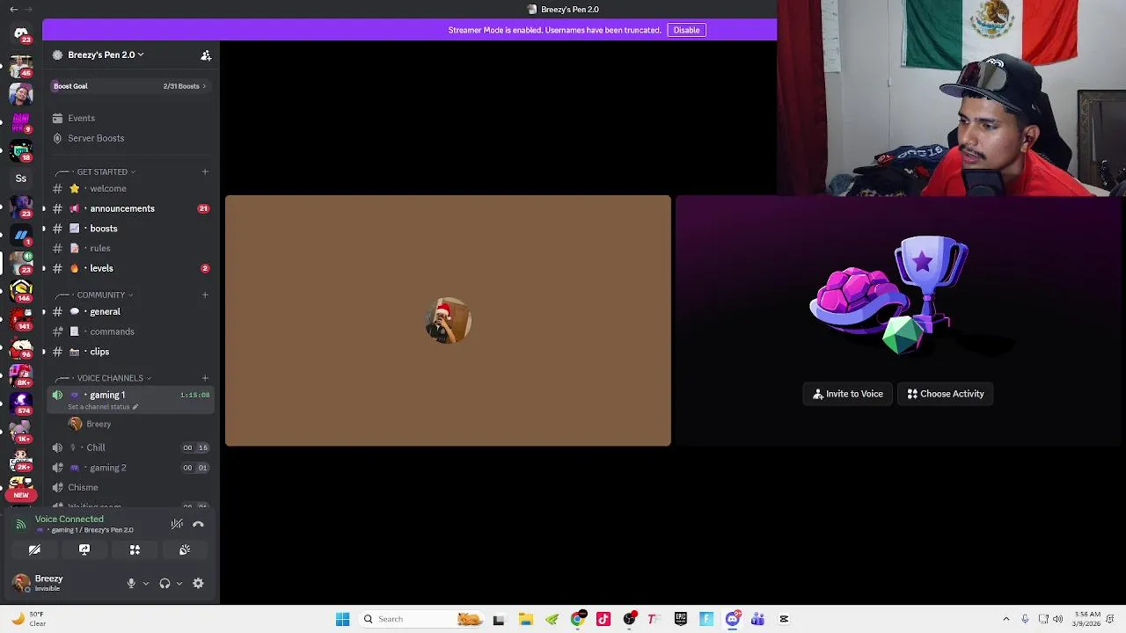Open OBS Studio from taskbar

click(629, 619)
